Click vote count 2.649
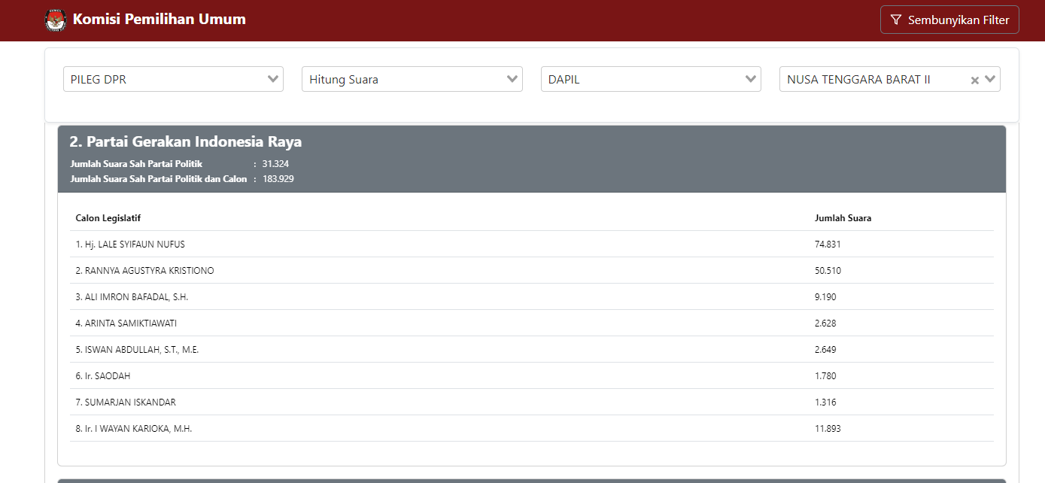This screenshot has width=1045, height=483. 825,350
